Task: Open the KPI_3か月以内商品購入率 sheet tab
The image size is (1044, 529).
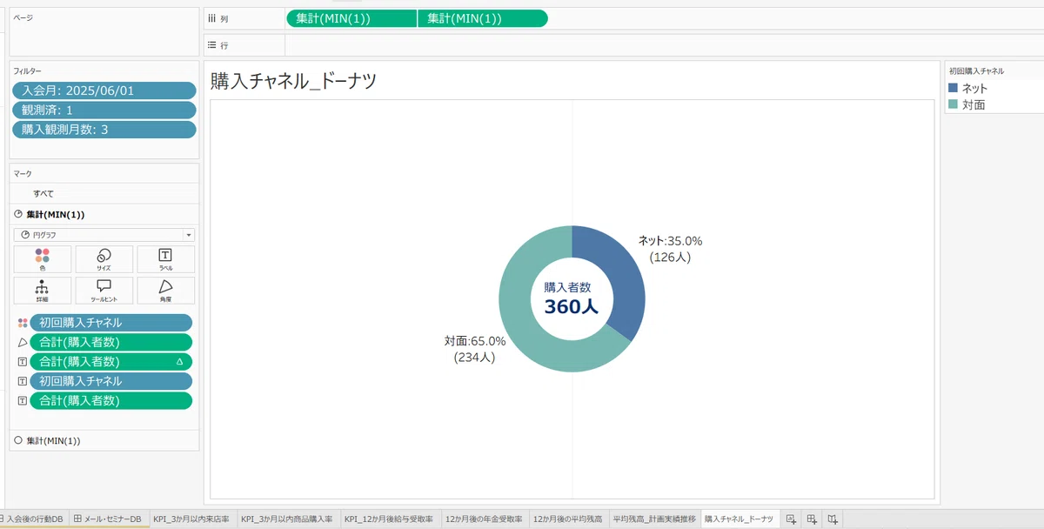Action: click(287, 519)
